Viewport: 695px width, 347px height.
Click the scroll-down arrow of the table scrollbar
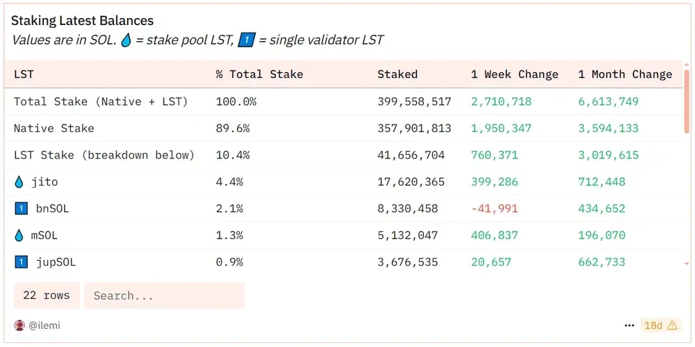tap(687, 264)
